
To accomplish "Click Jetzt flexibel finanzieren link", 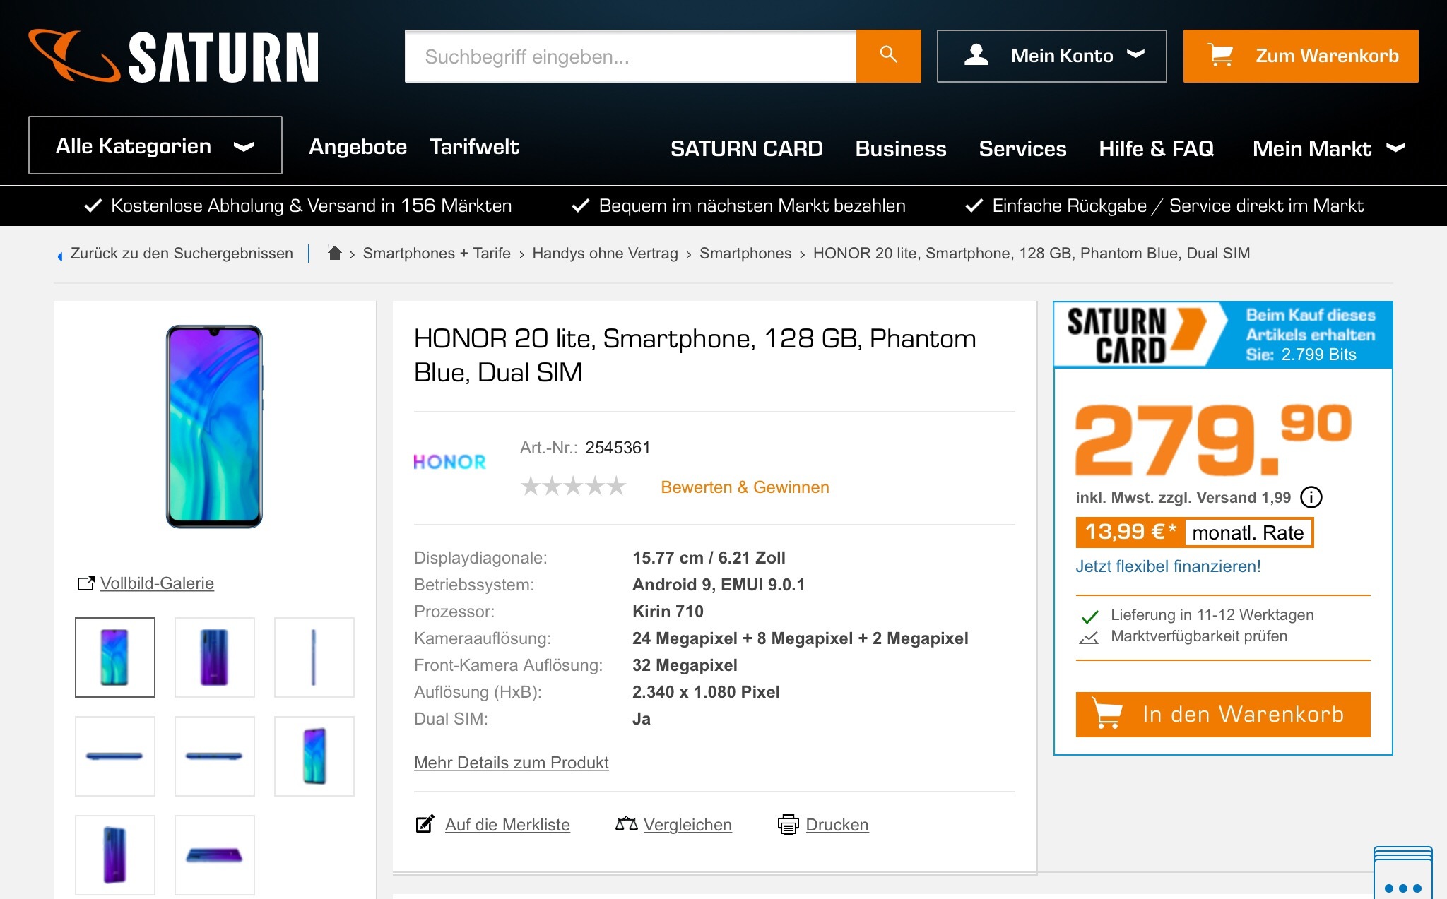I will (x=1168, y=566).
